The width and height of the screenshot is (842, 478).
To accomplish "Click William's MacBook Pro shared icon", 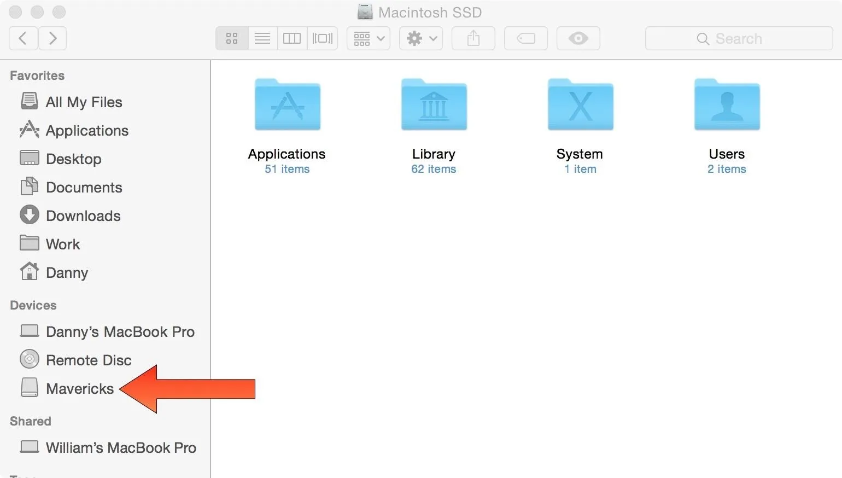I will [x=30, y=447].
